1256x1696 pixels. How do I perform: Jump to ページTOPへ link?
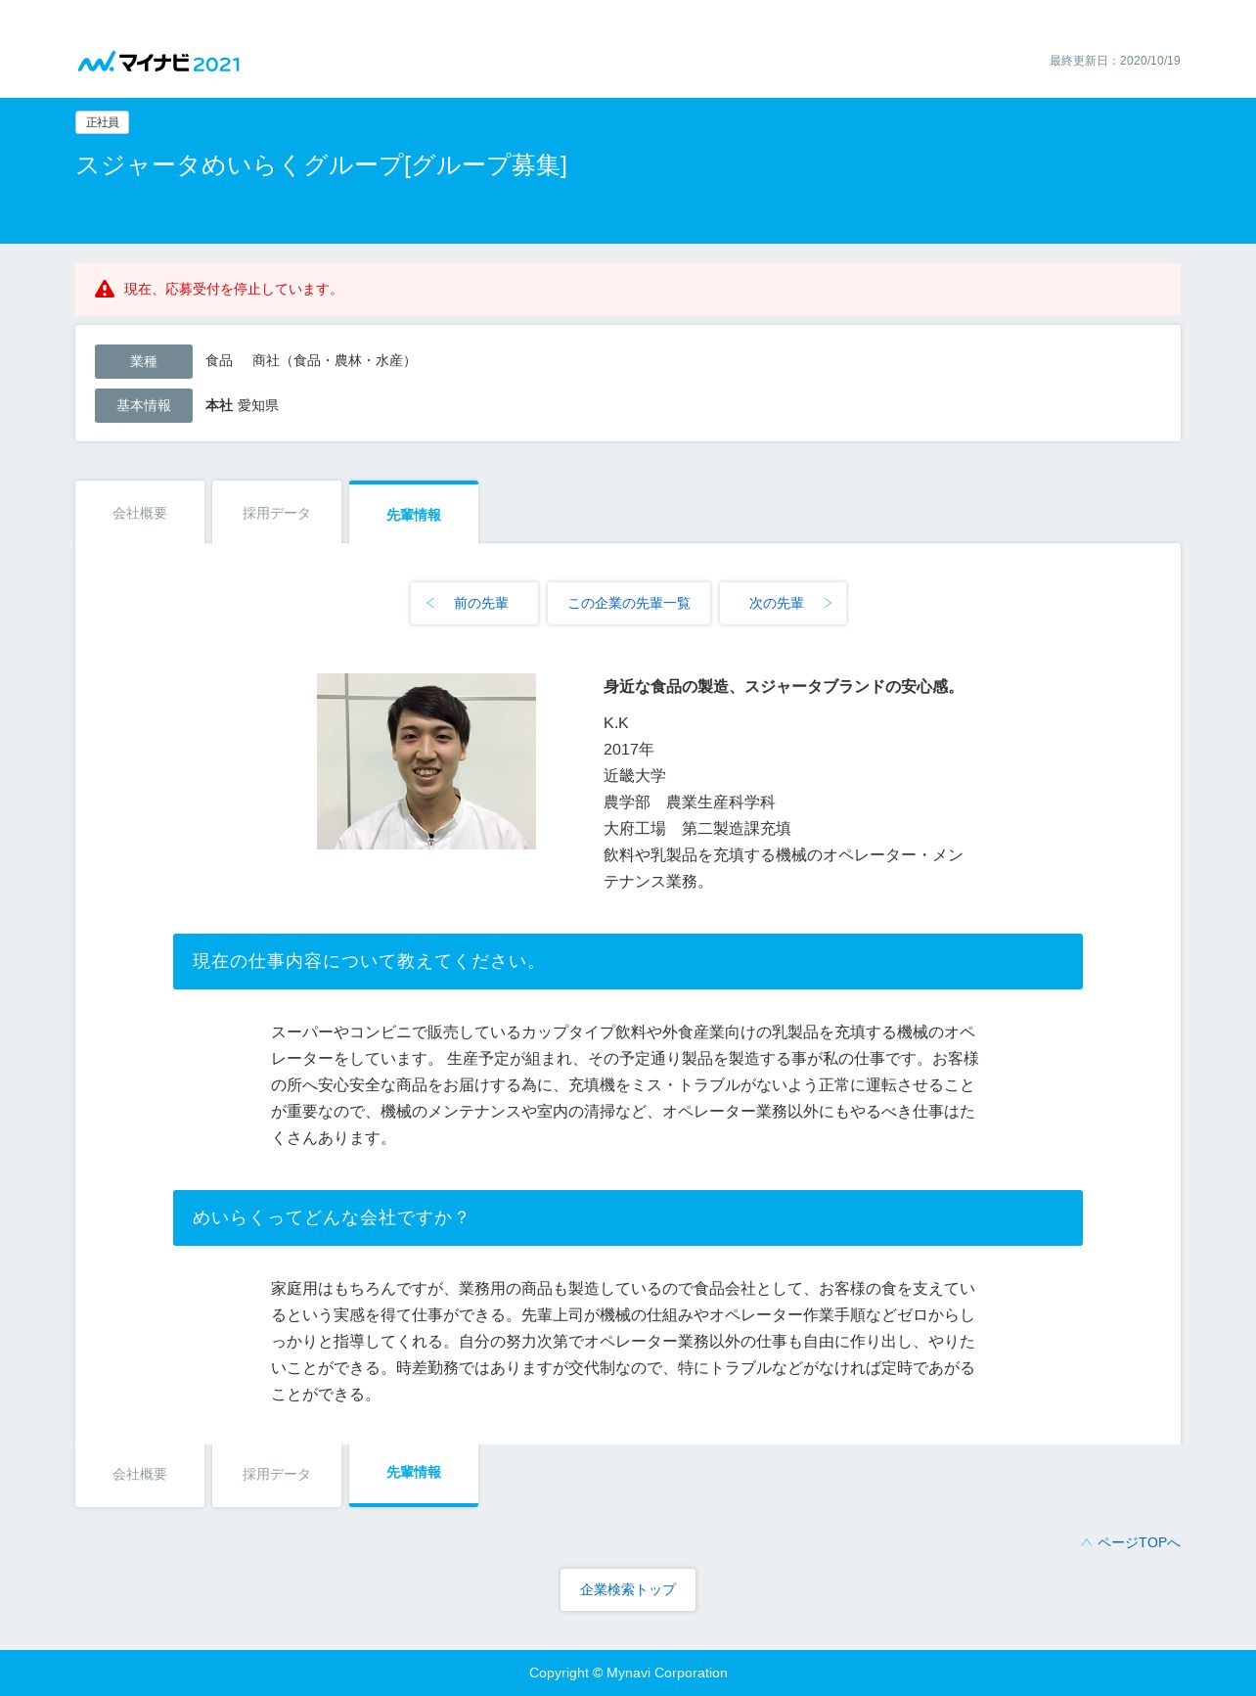[x=1131, y=1542]
